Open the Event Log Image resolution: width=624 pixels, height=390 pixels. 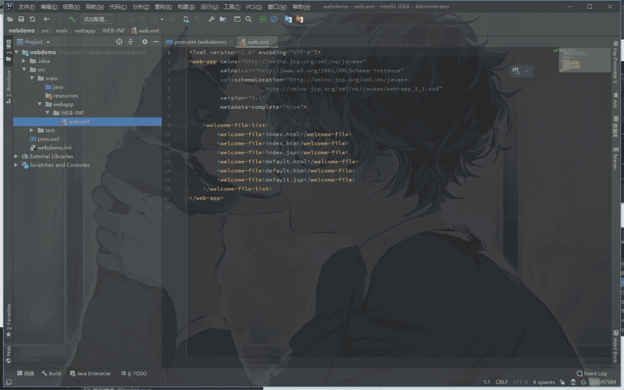[x=592, y=374]
